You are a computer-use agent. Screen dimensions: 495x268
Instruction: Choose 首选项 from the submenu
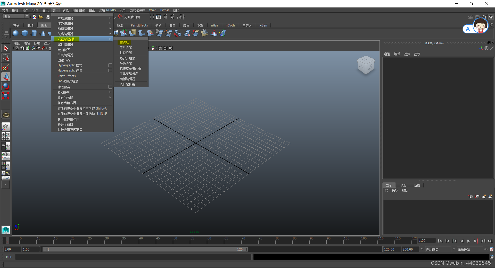[125, 42]
